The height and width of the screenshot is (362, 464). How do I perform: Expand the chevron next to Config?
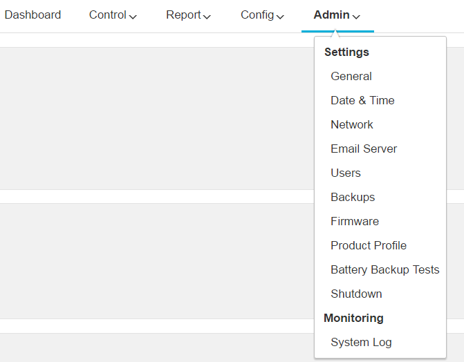(280, 17)
